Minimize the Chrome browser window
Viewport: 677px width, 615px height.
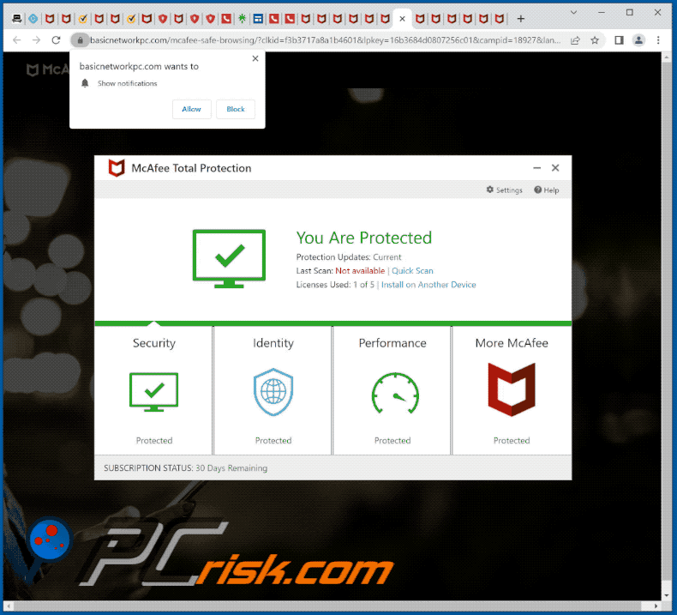point(601,13)
